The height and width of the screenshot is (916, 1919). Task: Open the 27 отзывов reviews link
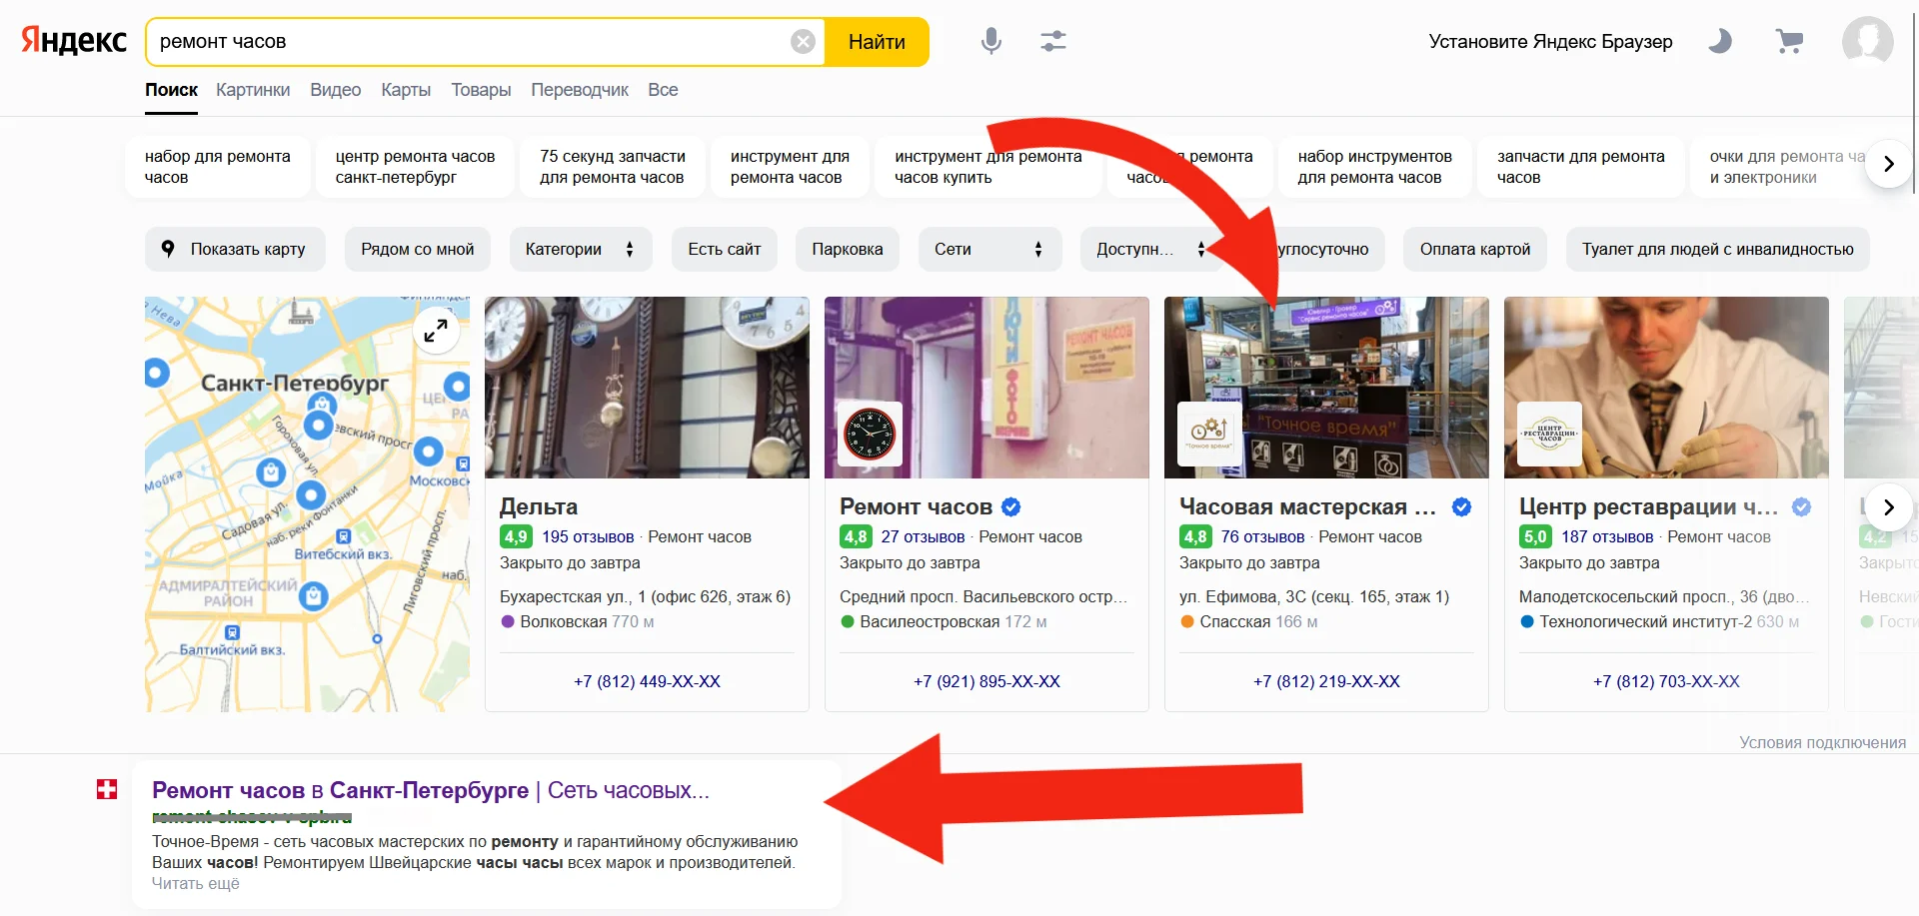pos(923,537)
